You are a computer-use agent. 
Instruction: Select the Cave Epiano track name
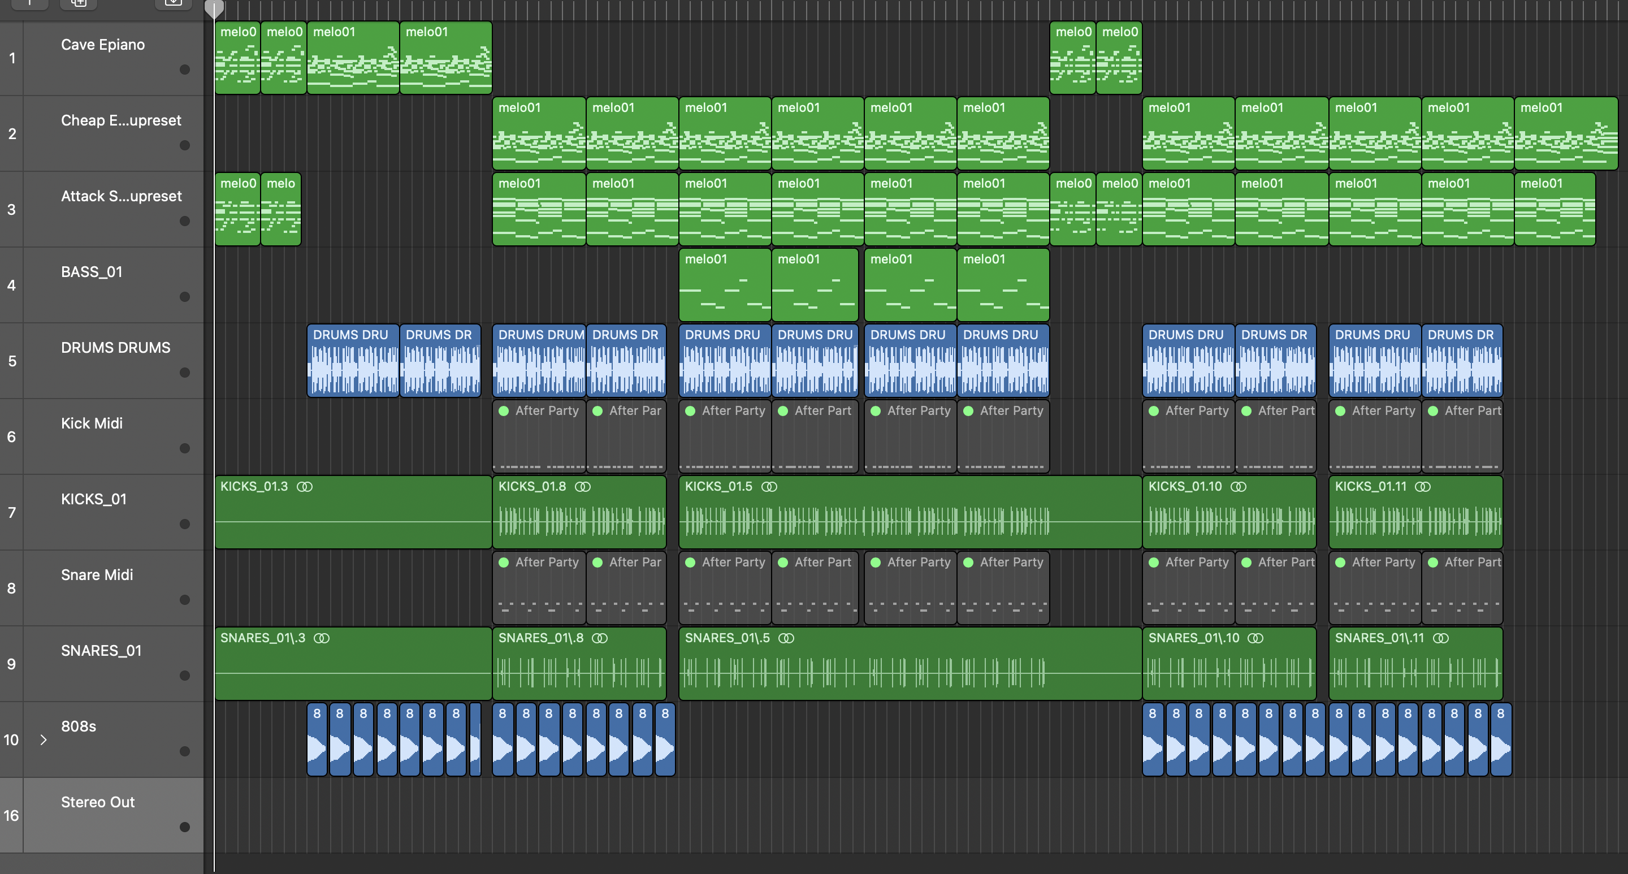tap(103, 45)
